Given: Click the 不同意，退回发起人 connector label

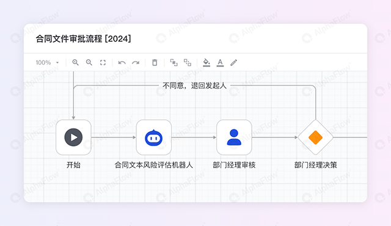Looking at the screenshot, I should coord(194,86).
